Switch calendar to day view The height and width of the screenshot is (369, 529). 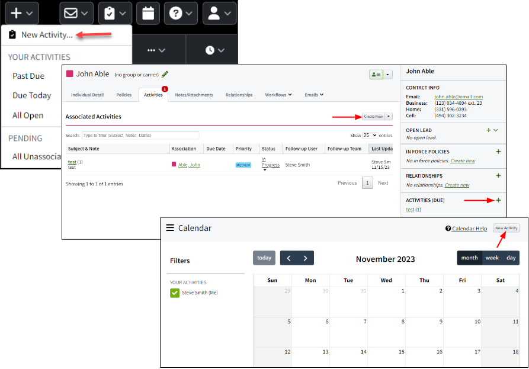pos(511,258)
